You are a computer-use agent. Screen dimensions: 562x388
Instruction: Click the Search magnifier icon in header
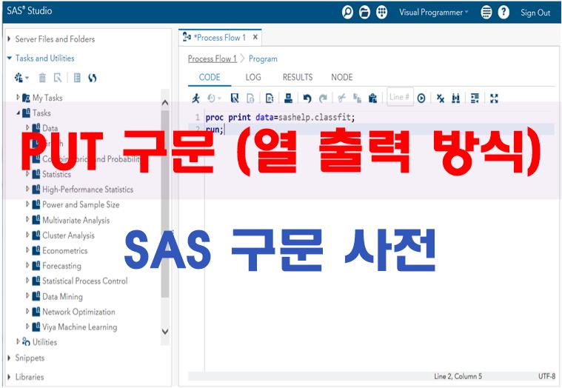click(347, 13)
